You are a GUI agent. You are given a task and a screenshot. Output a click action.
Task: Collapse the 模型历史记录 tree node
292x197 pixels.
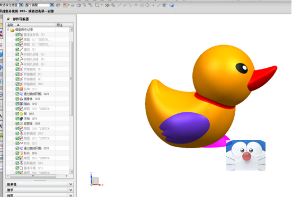click(8, 30)
